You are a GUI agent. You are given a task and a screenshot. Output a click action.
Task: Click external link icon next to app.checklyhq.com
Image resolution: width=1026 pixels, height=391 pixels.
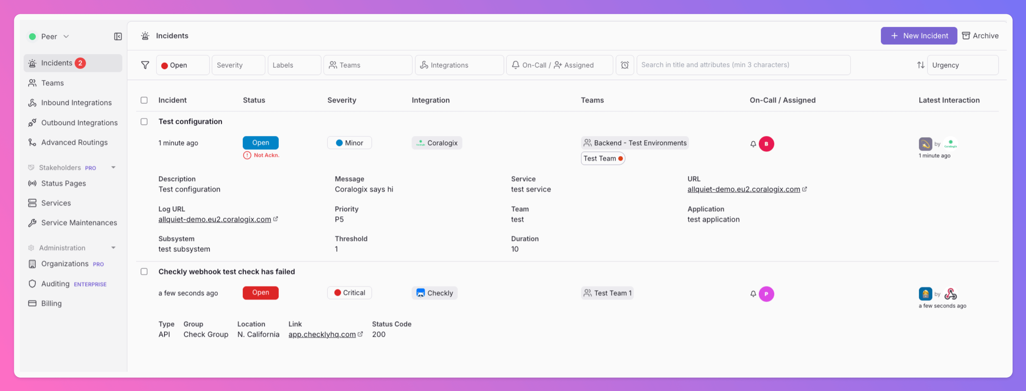pos(360,334)
